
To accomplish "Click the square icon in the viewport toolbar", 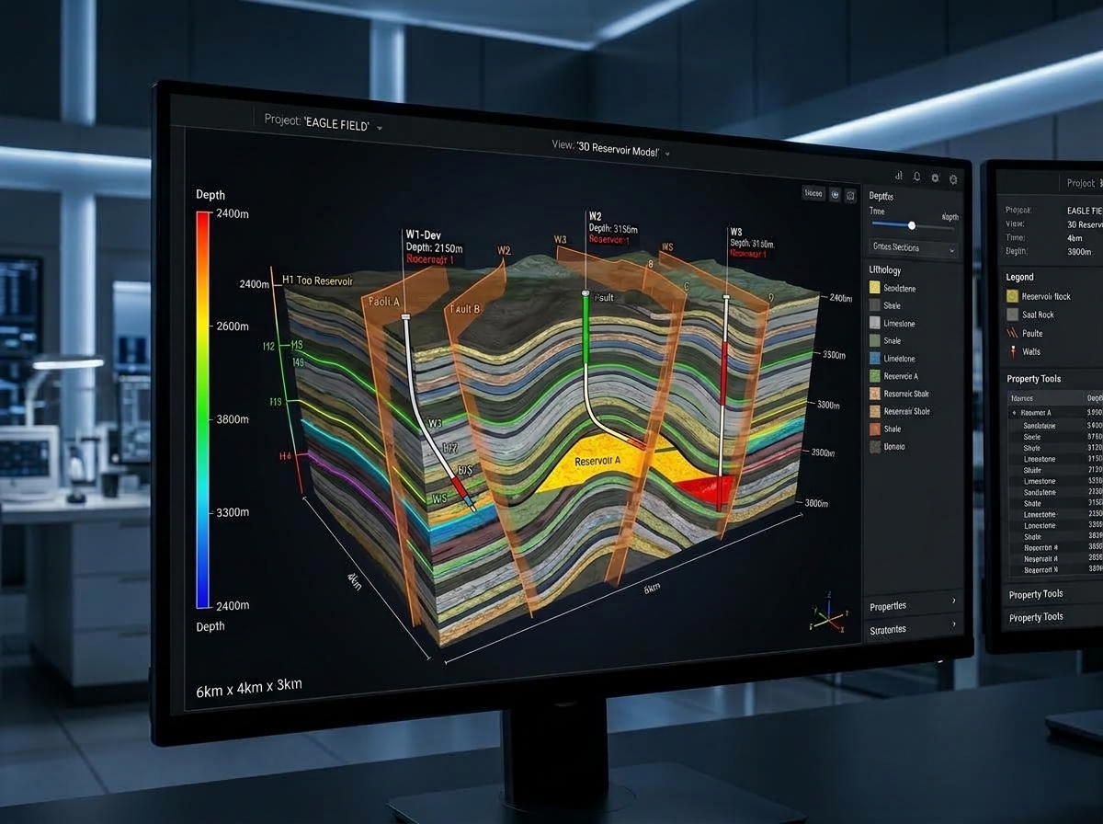I will pos(851,195).
